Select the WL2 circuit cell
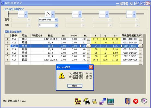This screenshot has width=151, height=108. 14,42
